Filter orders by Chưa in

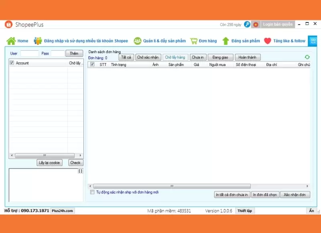[x=198, y=57]
